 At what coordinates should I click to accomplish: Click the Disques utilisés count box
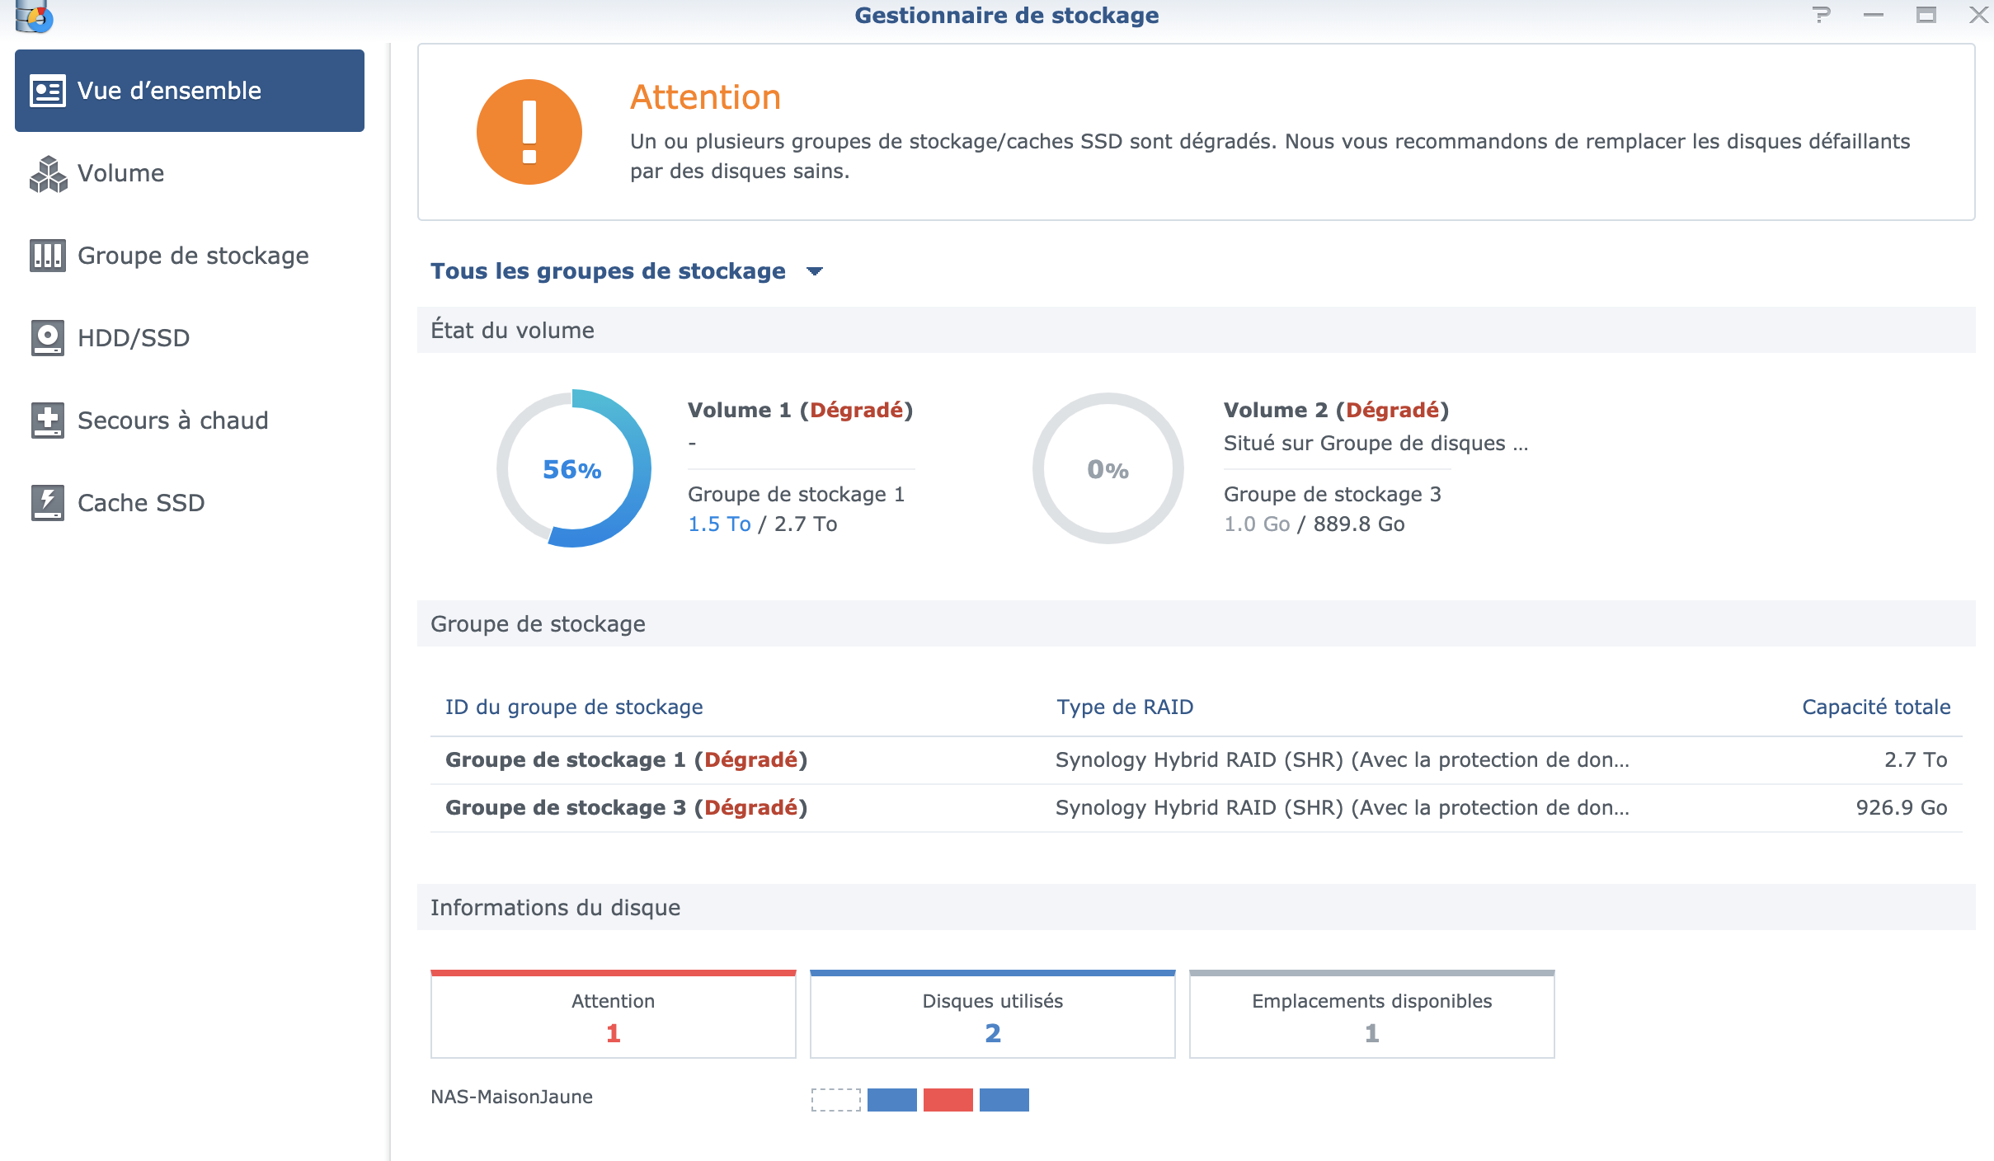click(x=992, y=1016)
